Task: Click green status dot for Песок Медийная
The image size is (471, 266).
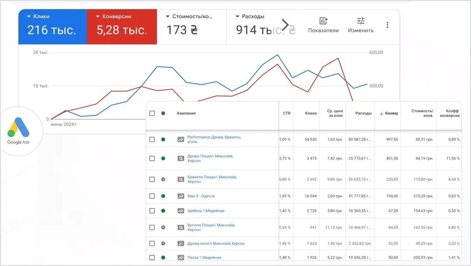Action: click(x=163, y=257)
